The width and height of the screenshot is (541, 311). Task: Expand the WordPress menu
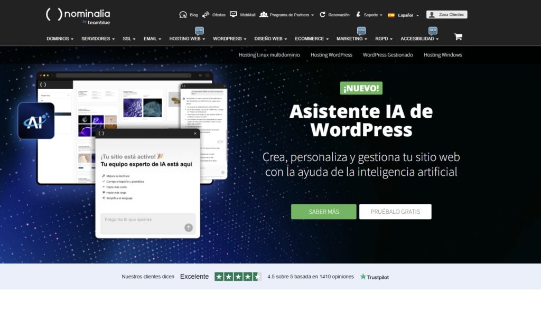coord(230,39)
